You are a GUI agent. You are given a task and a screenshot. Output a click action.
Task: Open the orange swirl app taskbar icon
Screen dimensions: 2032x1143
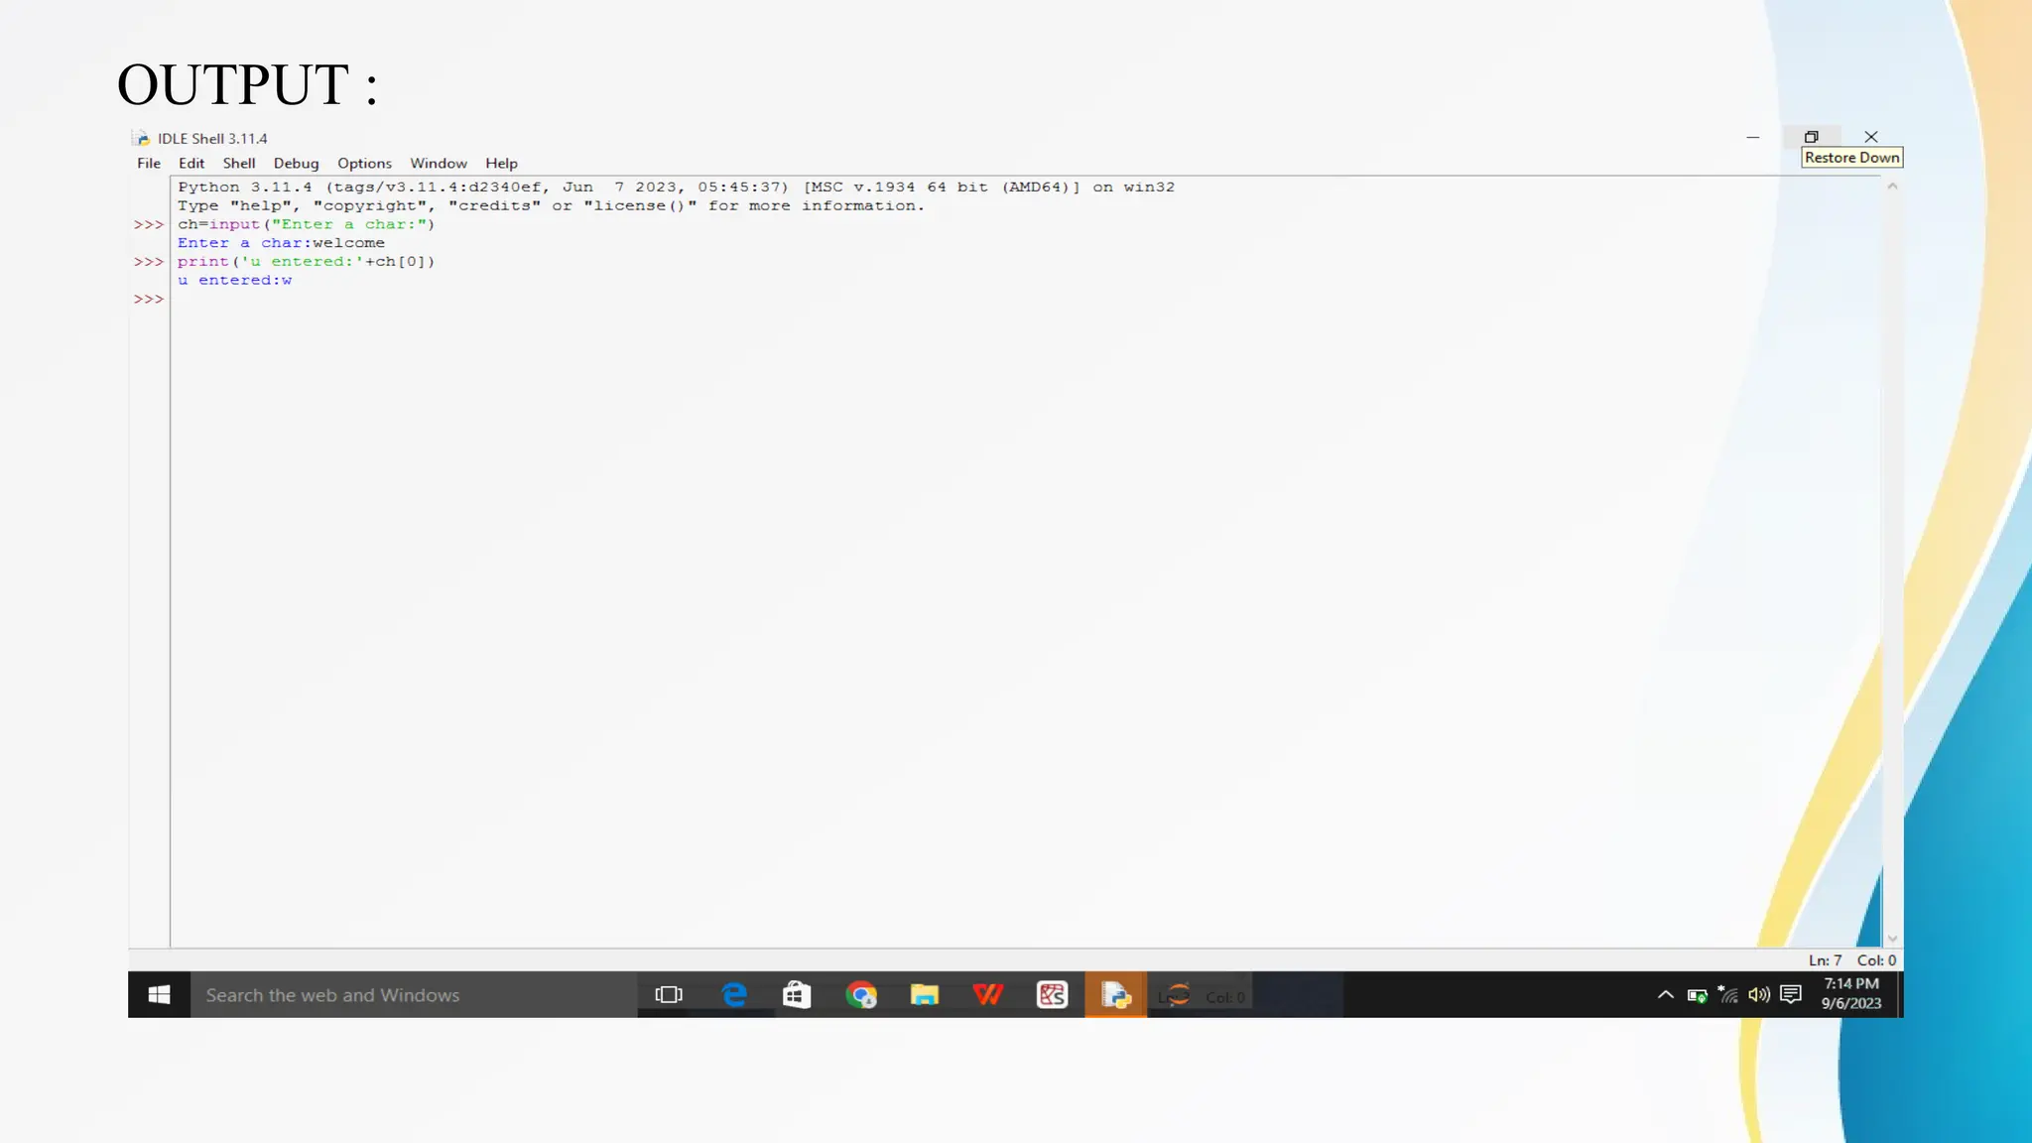(x=1178, y=995)
